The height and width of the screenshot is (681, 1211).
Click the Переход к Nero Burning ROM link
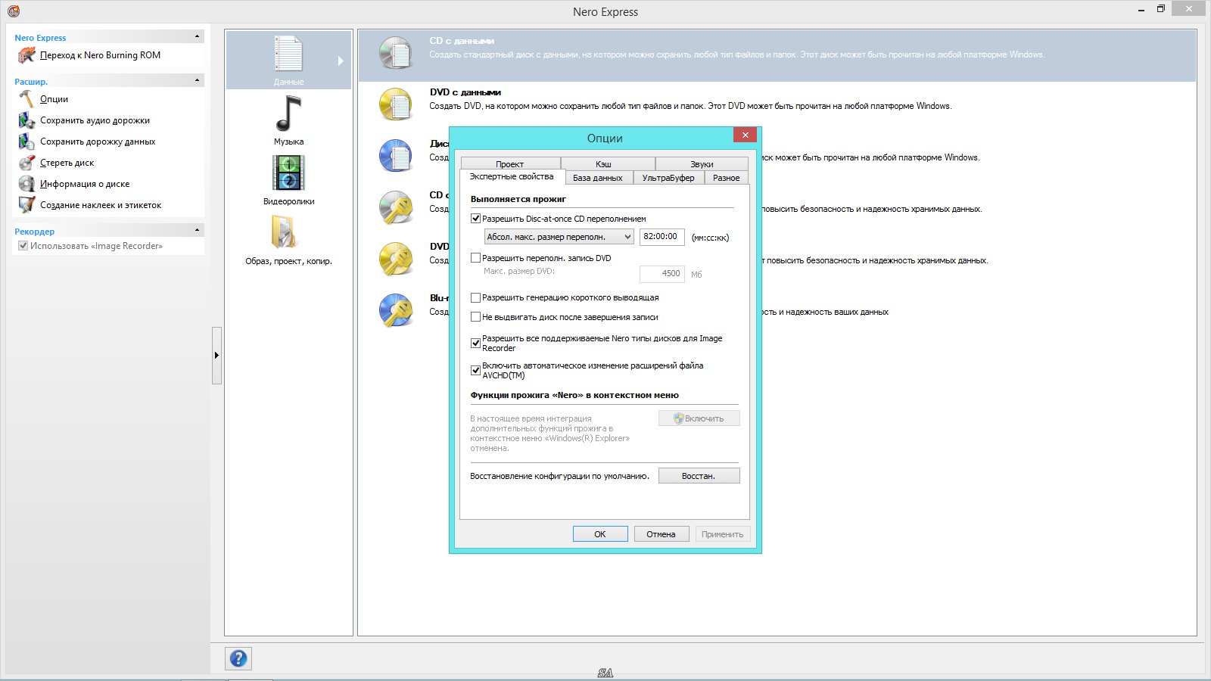101,55
